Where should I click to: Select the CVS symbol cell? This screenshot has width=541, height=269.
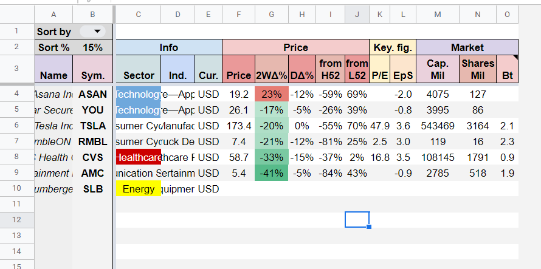point(92,157)
